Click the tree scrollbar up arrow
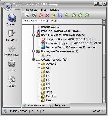The height and width of the screenshot is (116, 108). (x=104, y=25)
